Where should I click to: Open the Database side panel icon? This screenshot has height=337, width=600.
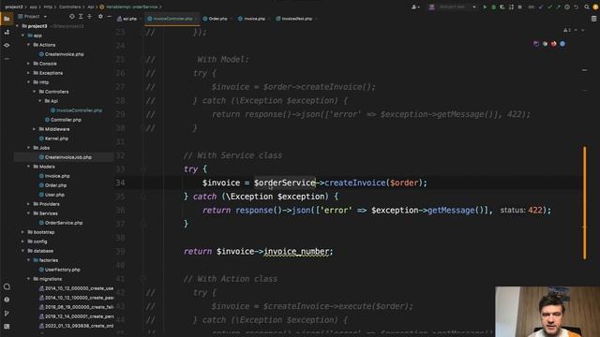pyautogui.click(x=593, y=19)
